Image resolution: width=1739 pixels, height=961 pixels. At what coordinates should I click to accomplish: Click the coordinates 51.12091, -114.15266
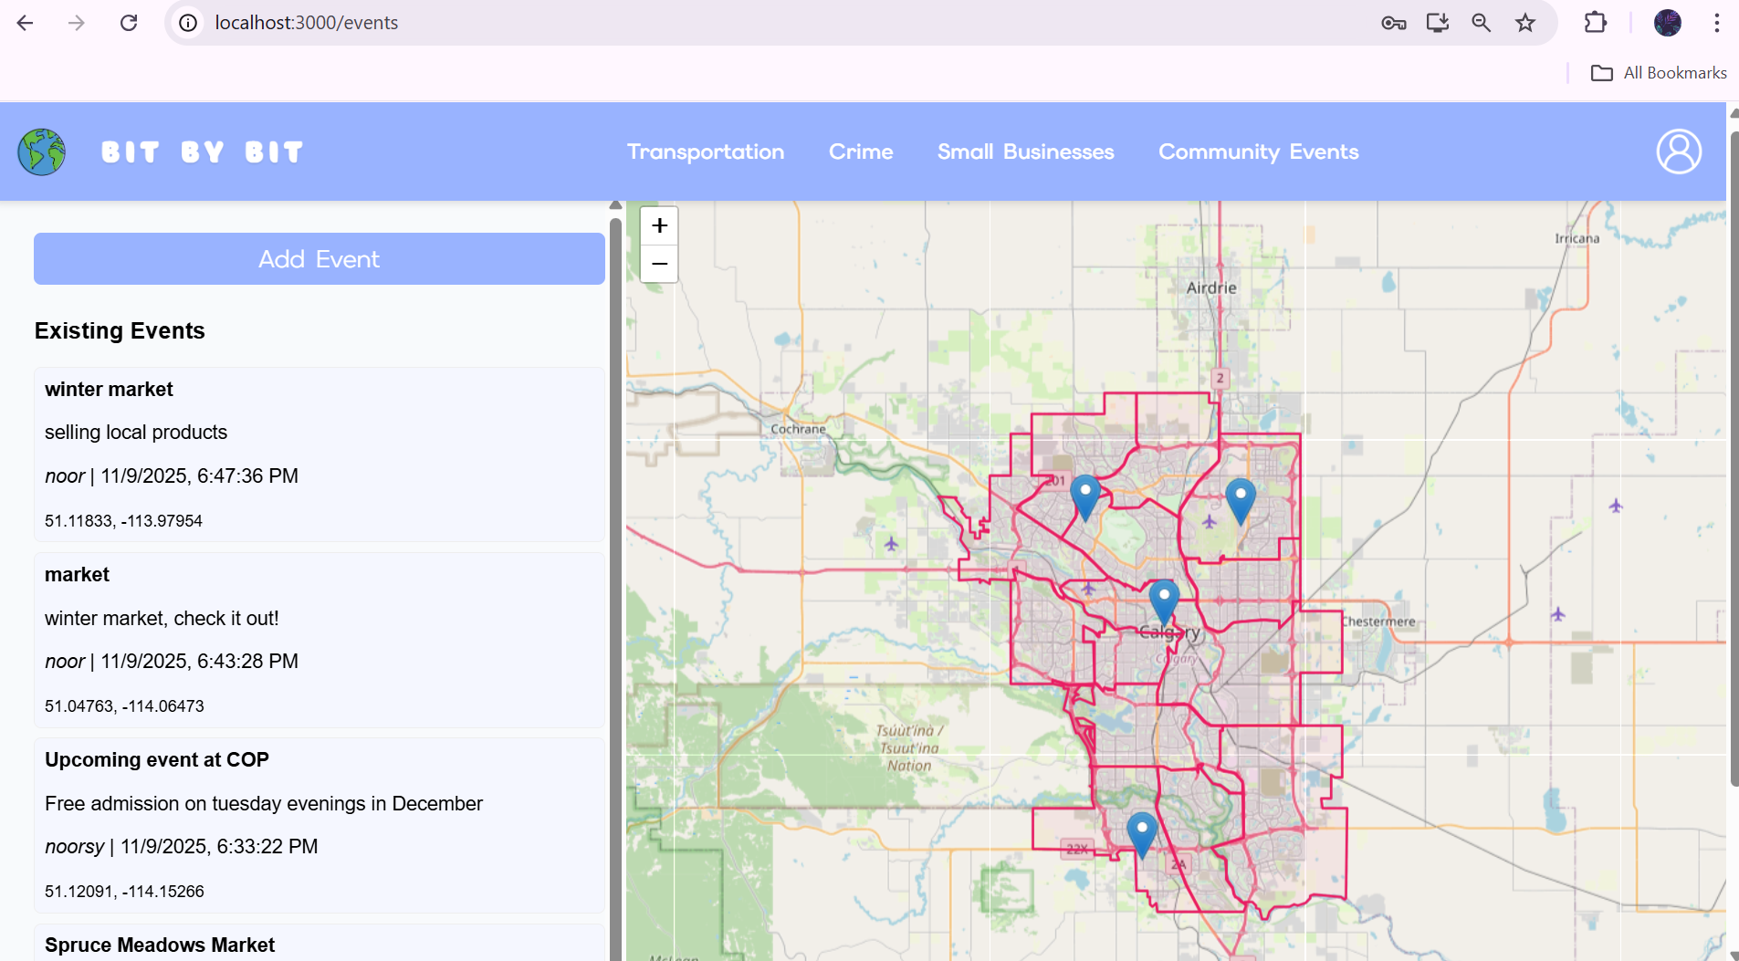[124, 892]
